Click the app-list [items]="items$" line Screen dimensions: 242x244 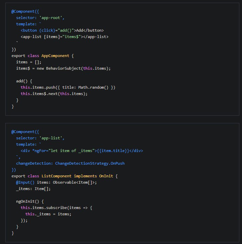64,37
